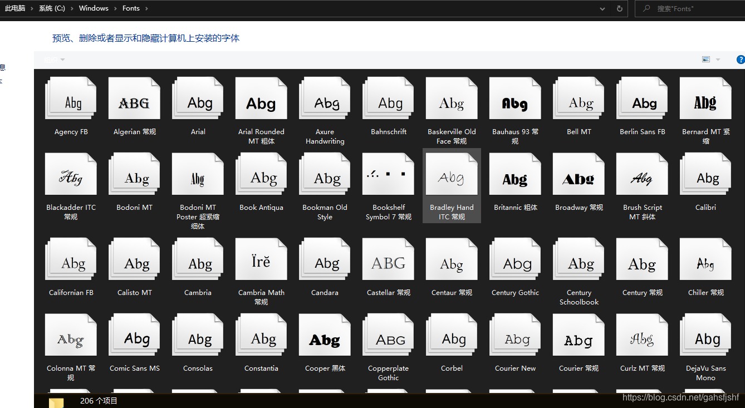Screen dimensions: 745x408
Task: Select the Constantia font icon
Action: (261, 335)
